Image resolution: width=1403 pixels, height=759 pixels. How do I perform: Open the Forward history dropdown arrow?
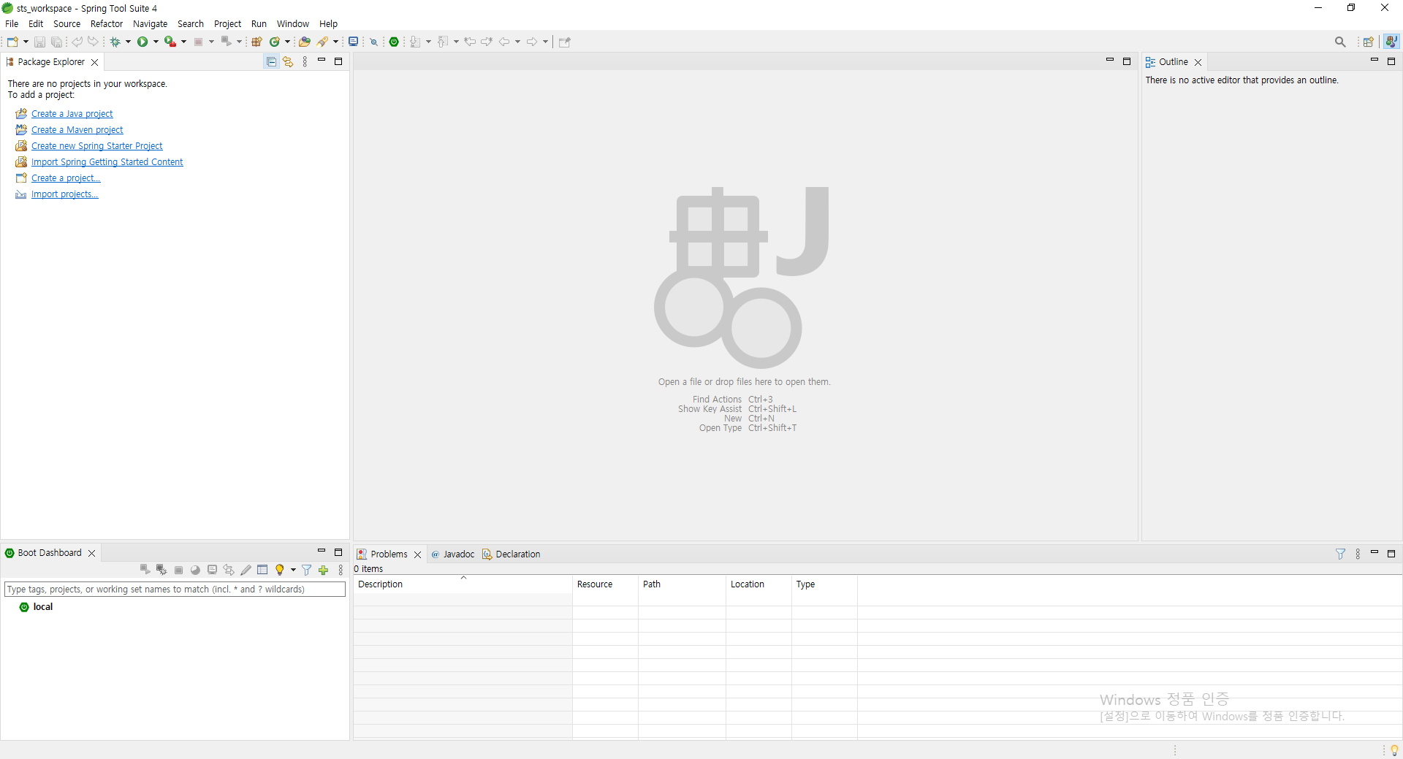(x=545, y=42)
